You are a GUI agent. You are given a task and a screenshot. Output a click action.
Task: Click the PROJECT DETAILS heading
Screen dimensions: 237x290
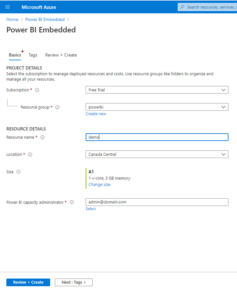click(x=24, y=68)
